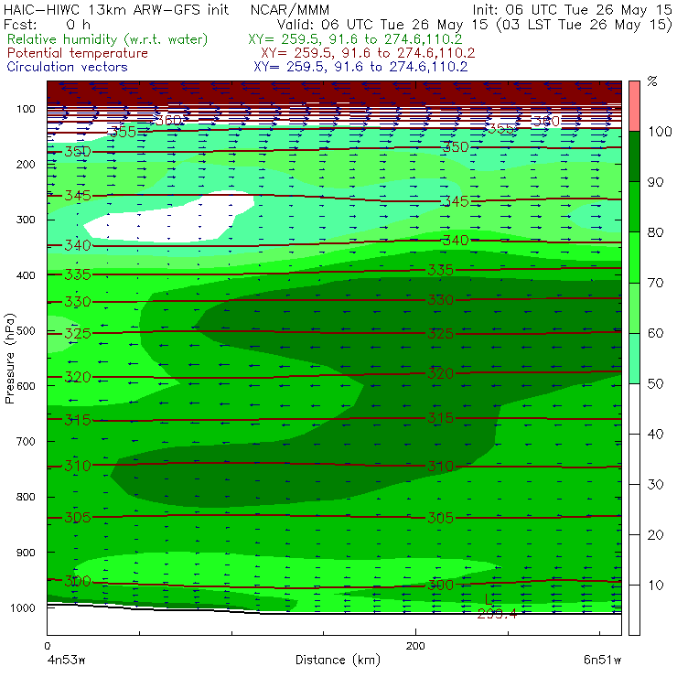This screenshot has width=677, height=677.
Task: Click the 'Fcst: 0 h' forecast label
Action: [x=47, y=25]
